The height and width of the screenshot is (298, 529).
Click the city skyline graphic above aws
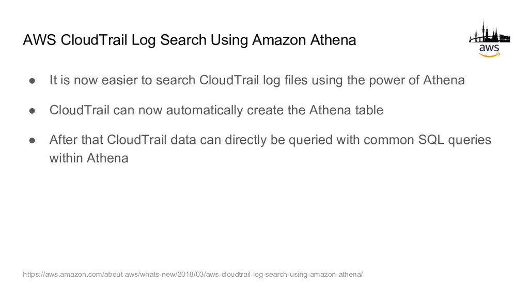coord(489,32)
